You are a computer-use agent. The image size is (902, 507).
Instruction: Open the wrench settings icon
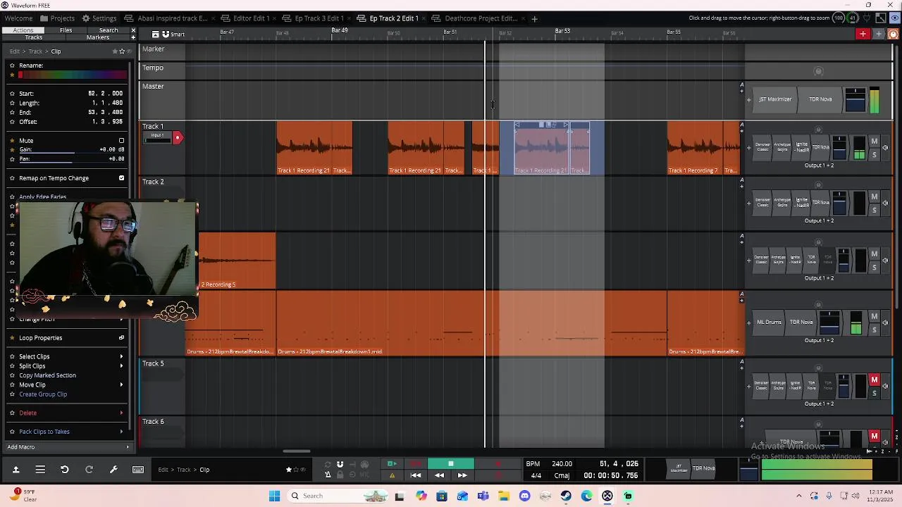tap(113, 470)
